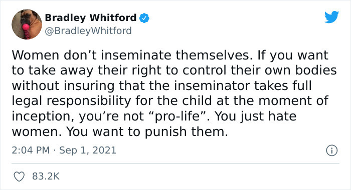
Task: Click the tweet's first sentence about inseminate
Action: tap(130, 55)
